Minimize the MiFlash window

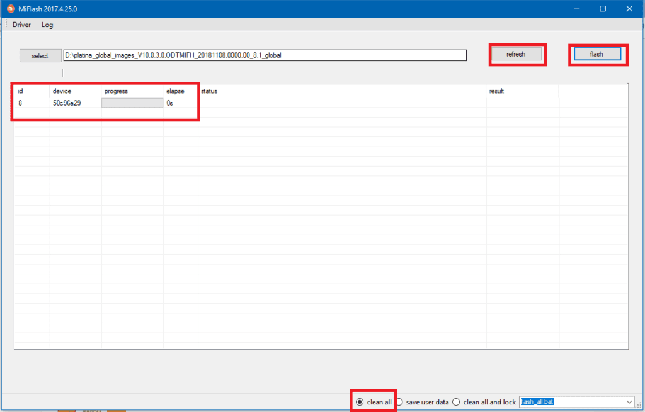577,9
